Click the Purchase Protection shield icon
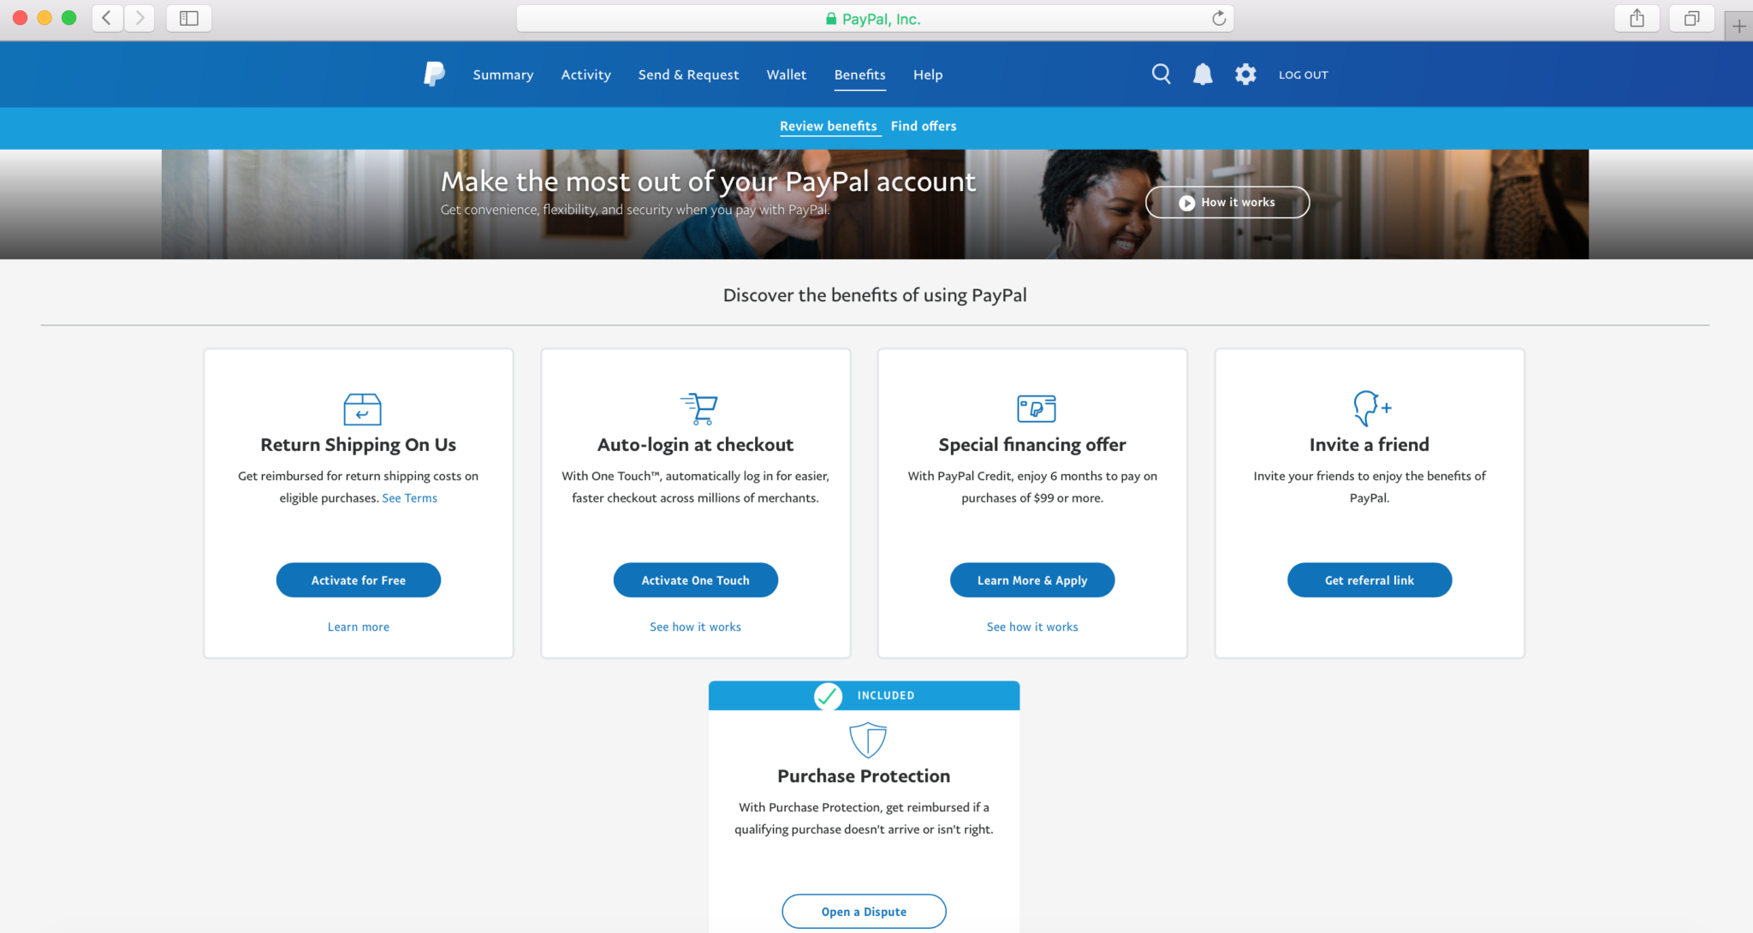 [x=867, y=740]
